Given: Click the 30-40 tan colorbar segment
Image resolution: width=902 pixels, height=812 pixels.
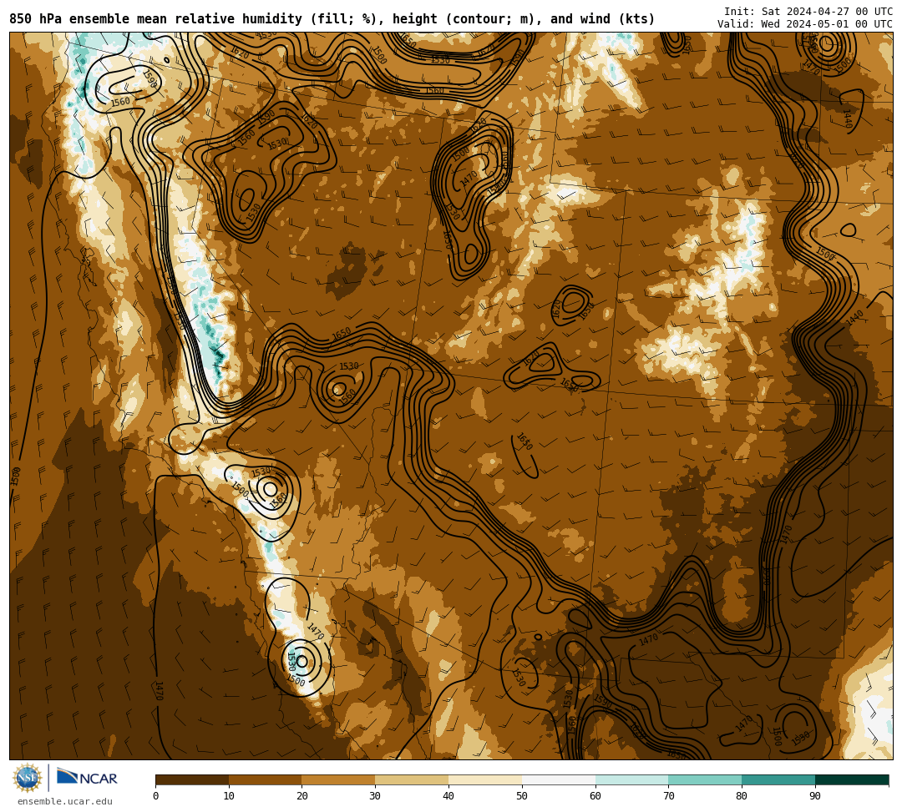Looking at the screenshot, I should tap(412, 779).
